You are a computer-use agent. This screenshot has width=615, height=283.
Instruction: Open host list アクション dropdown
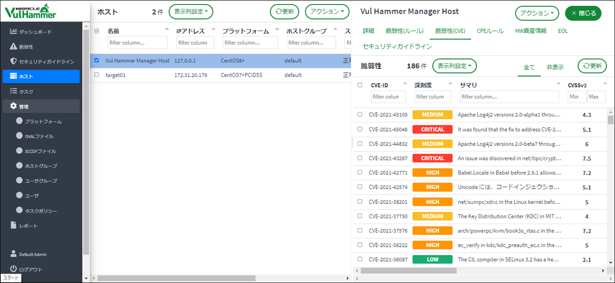[x=327, y=12]
